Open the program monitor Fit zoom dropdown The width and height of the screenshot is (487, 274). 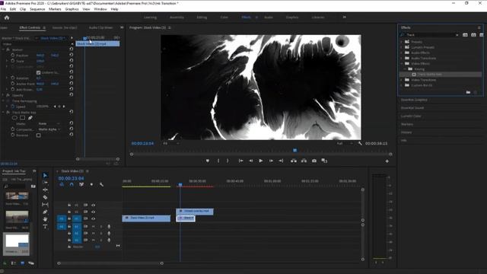(x=171, y=144)
